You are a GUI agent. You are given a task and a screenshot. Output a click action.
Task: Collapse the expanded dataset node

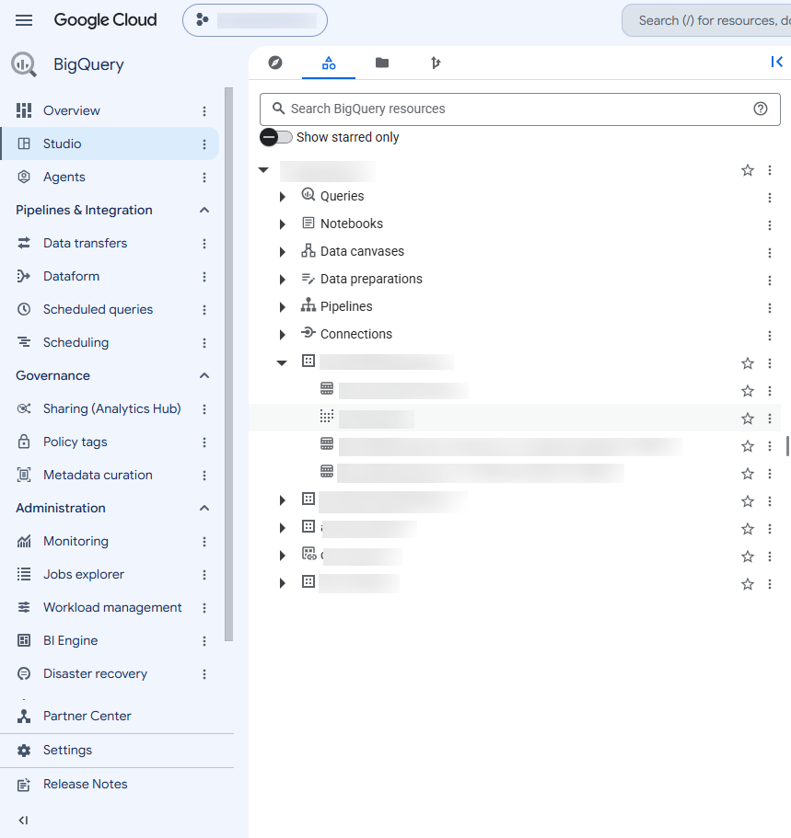(282, 362)
